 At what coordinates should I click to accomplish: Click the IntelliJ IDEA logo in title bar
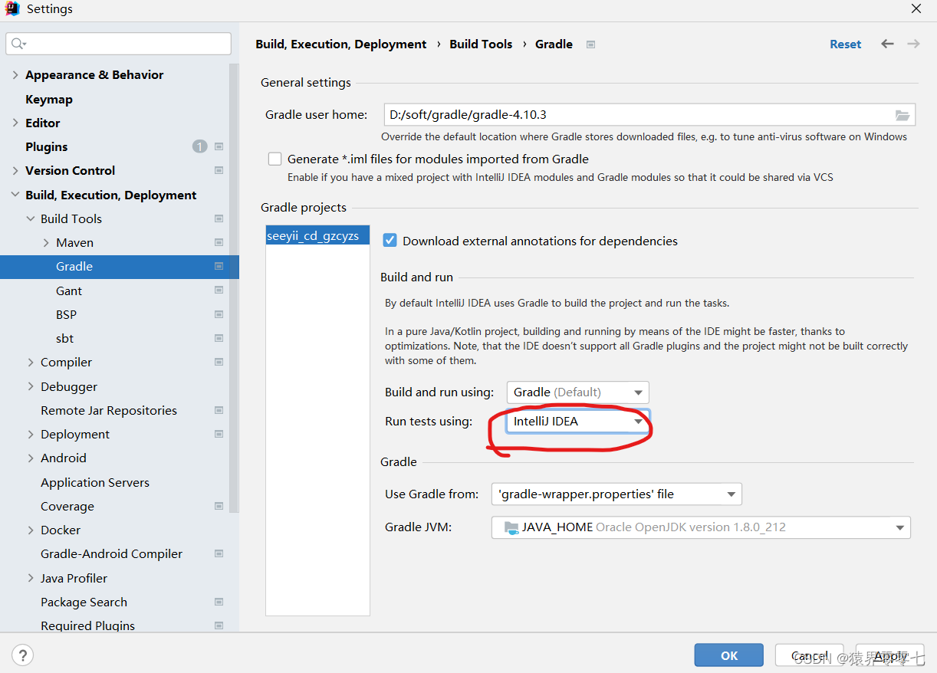tap(12, 9)
